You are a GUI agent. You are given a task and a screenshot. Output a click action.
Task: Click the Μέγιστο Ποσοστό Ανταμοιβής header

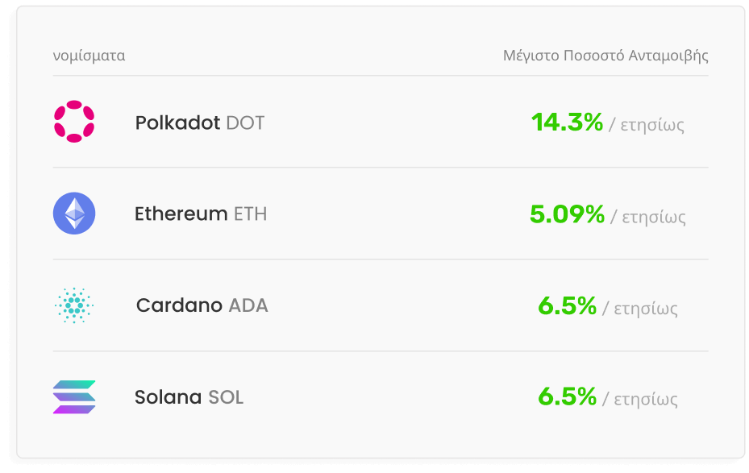[605, 56]
